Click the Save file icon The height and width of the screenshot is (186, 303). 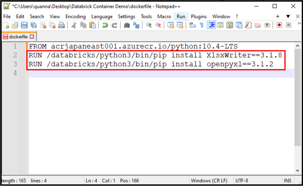(24, 25)
